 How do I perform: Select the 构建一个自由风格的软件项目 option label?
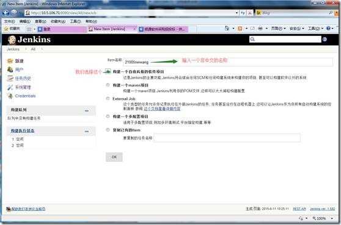click(x=138, y=71)
